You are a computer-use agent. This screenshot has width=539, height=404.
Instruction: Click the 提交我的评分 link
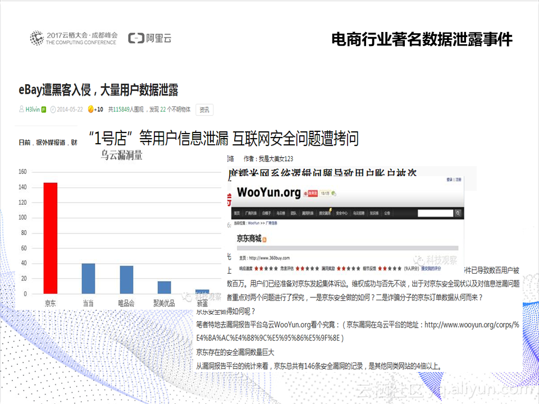pyautogui.click(x=431, y=269)
